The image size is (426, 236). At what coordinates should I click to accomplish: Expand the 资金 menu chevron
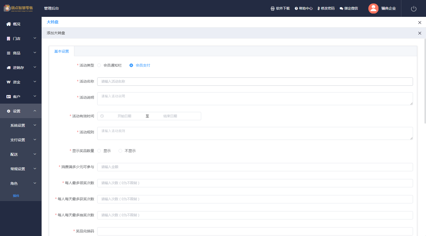(35, 82)
